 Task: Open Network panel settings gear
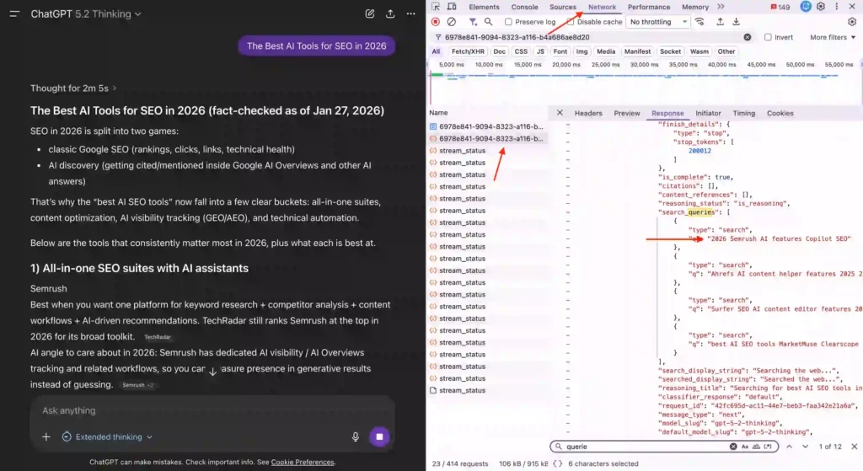click(x=852, y=22)
